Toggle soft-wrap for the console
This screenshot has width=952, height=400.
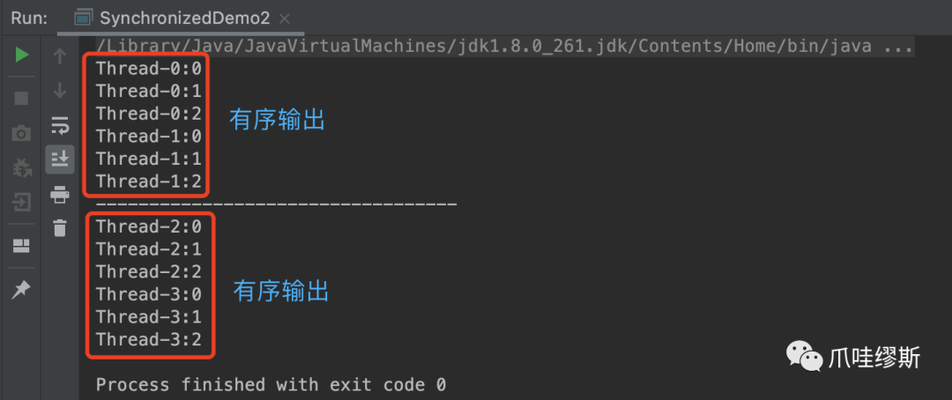[x=60, y=125]
